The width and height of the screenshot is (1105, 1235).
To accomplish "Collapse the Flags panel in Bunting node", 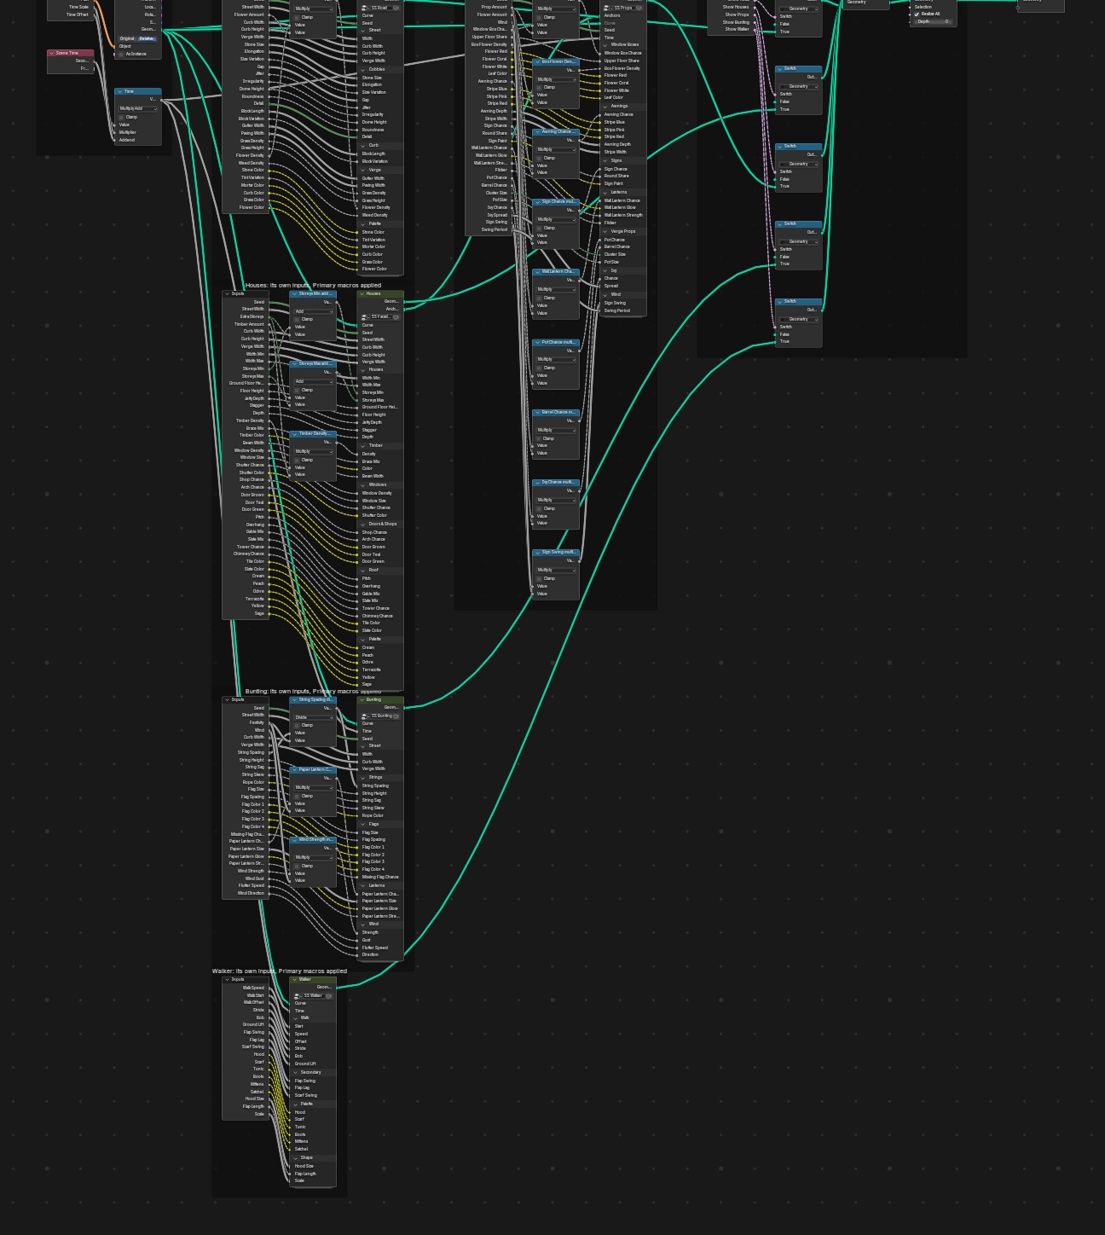I will pos(363,824).
